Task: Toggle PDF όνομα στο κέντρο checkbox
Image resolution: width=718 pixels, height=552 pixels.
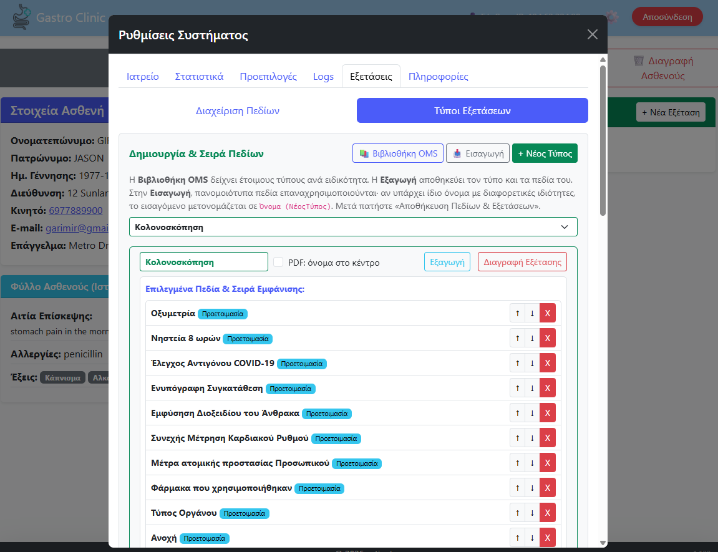Action: tap(278, 262)
